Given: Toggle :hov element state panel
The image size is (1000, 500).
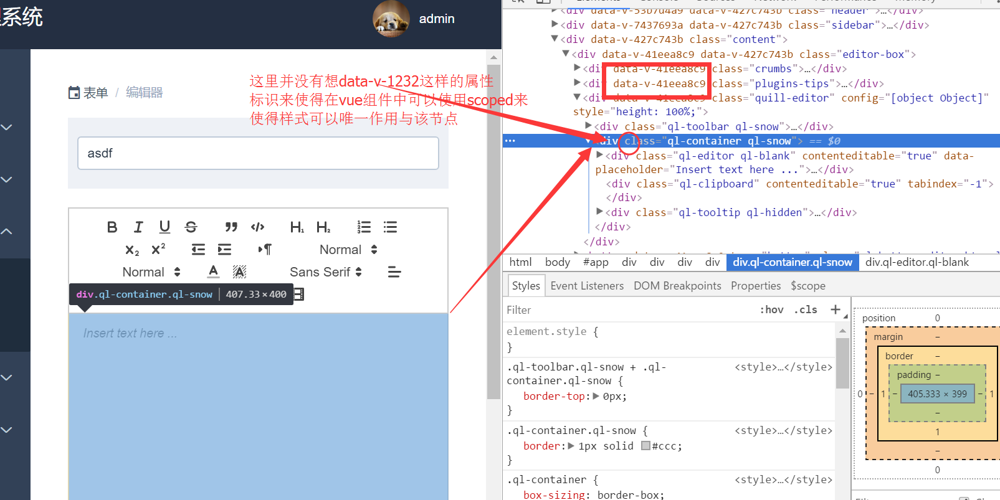Looking at the screenshot, I should (772, 309).
